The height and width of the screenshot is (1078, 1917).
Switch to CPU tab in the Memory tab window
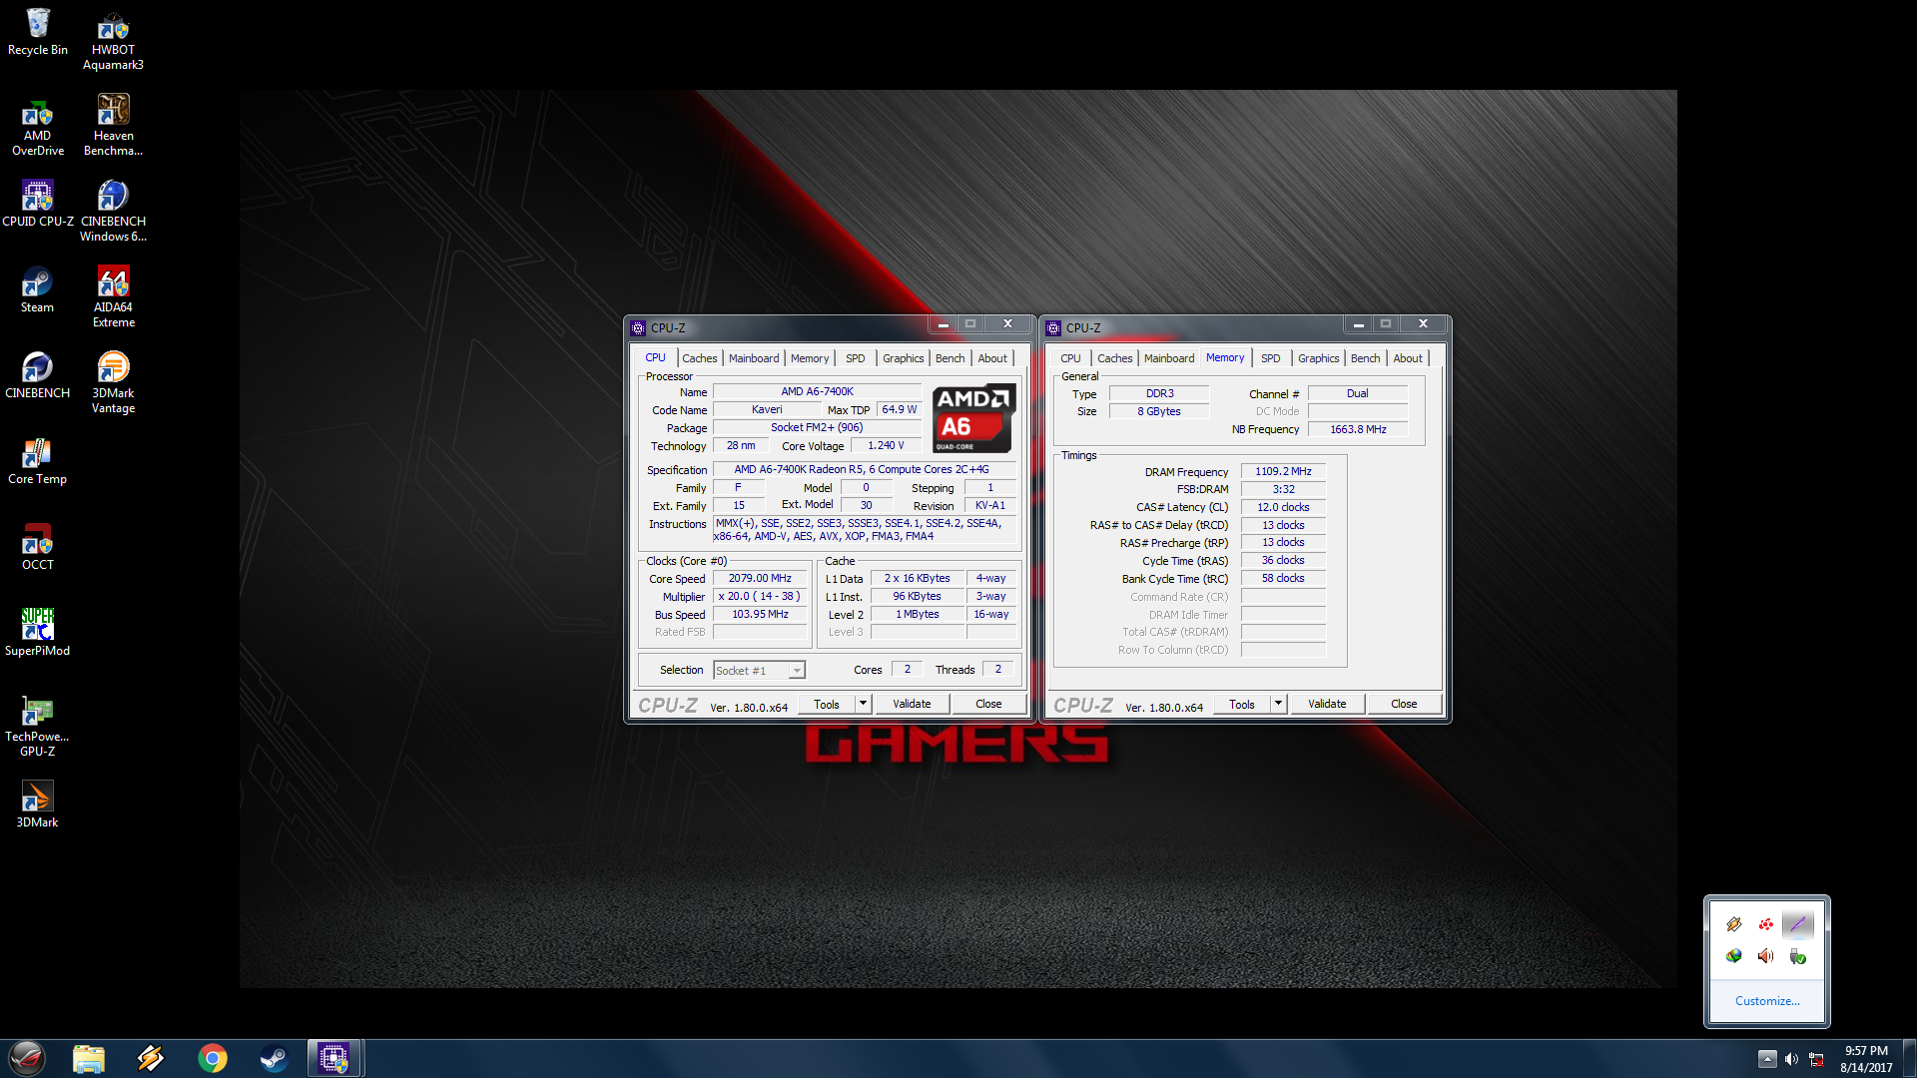1070,358
